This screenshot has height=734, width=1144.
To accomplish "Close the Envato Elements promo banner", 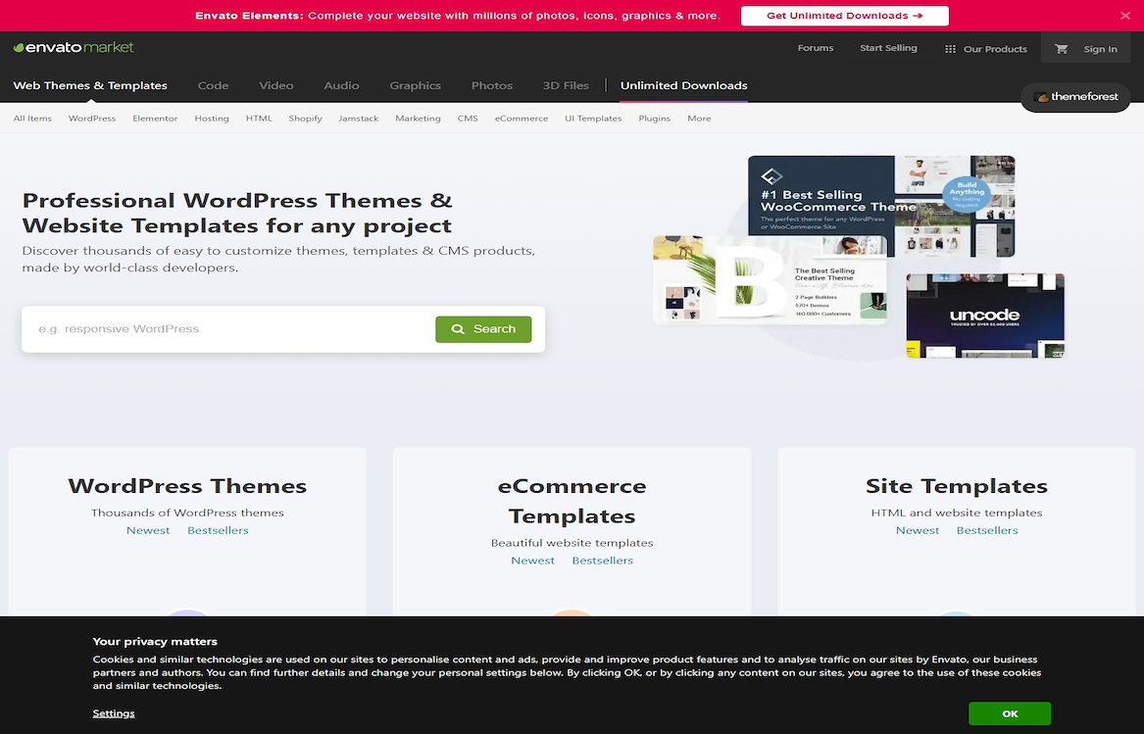I will pyautogui.click(x=1125, y=16).
